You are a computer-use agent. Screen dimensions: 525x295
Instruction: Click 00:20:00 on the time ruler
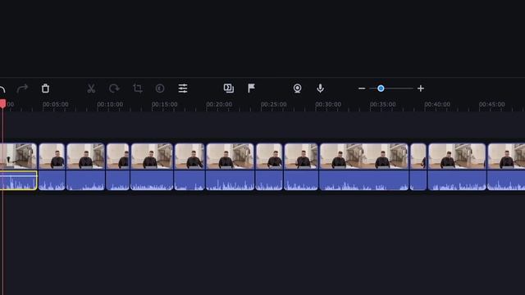tap(219, 104)
